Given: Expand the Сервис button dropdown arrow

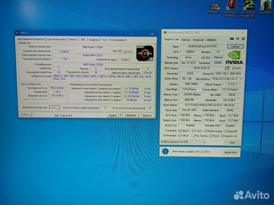Looking at the screenshot, I should [120, 115].
